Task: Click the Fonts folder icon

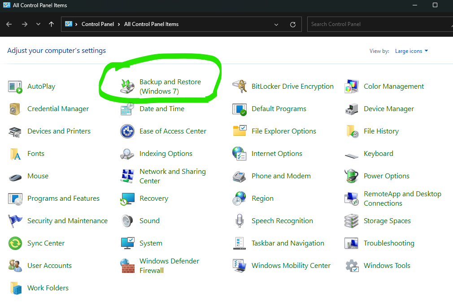Action: [x=15, y=154]
